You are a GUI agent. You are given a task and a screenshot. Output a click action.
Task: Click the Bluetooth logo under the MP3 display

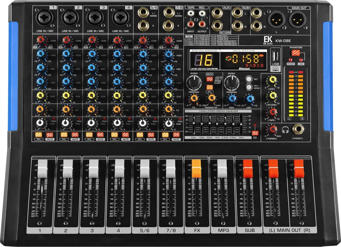244,68
